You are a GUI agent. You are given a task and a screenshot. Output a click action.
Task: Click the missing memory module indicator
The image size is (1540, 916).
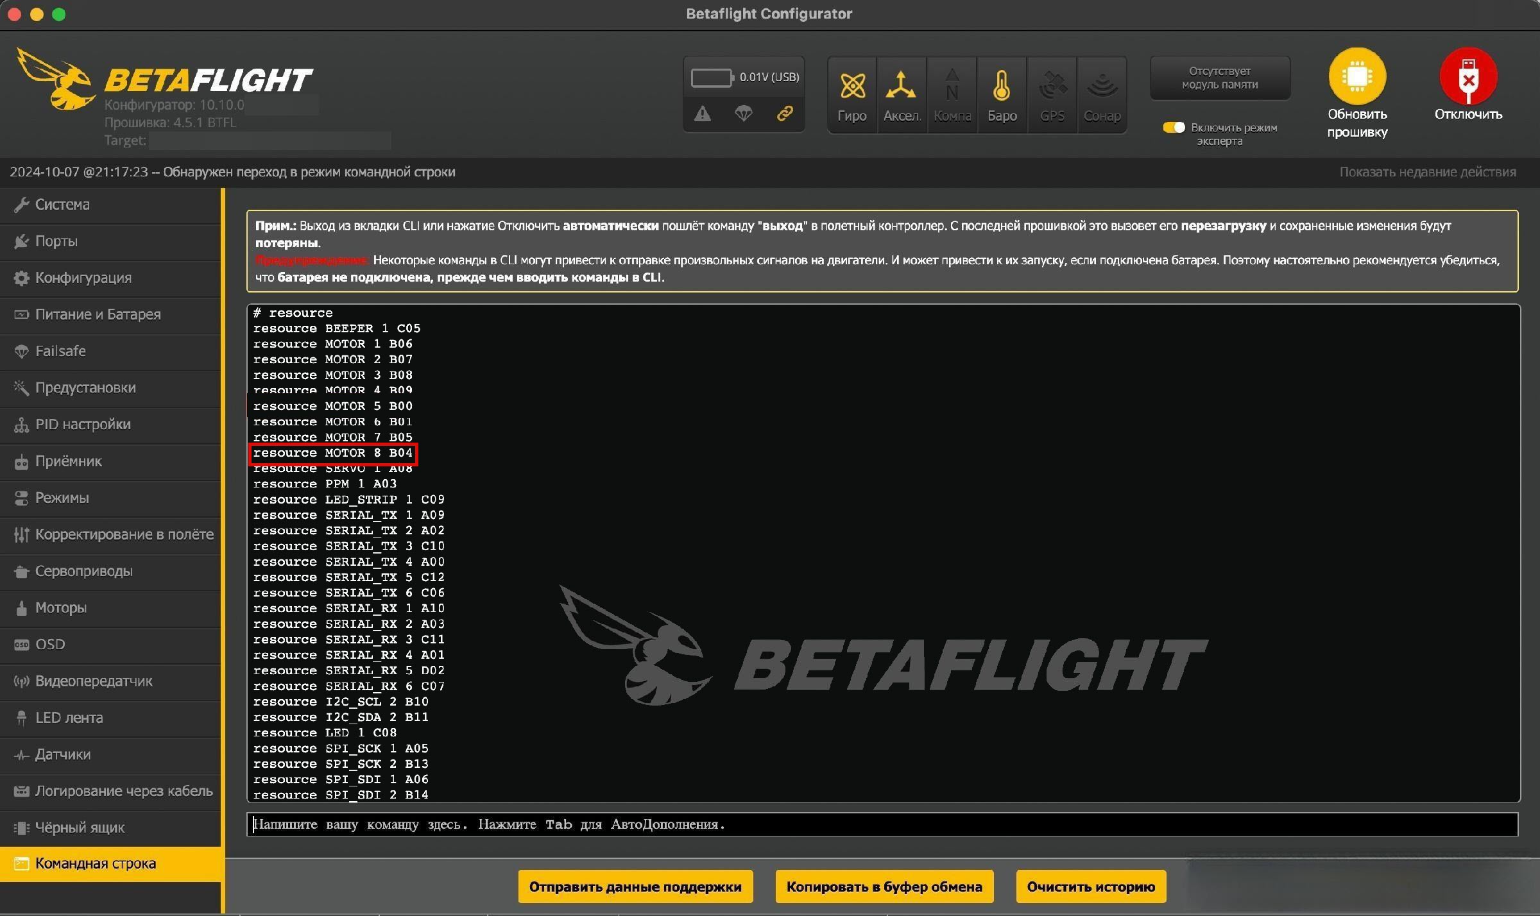click(x=1220, y=78)
